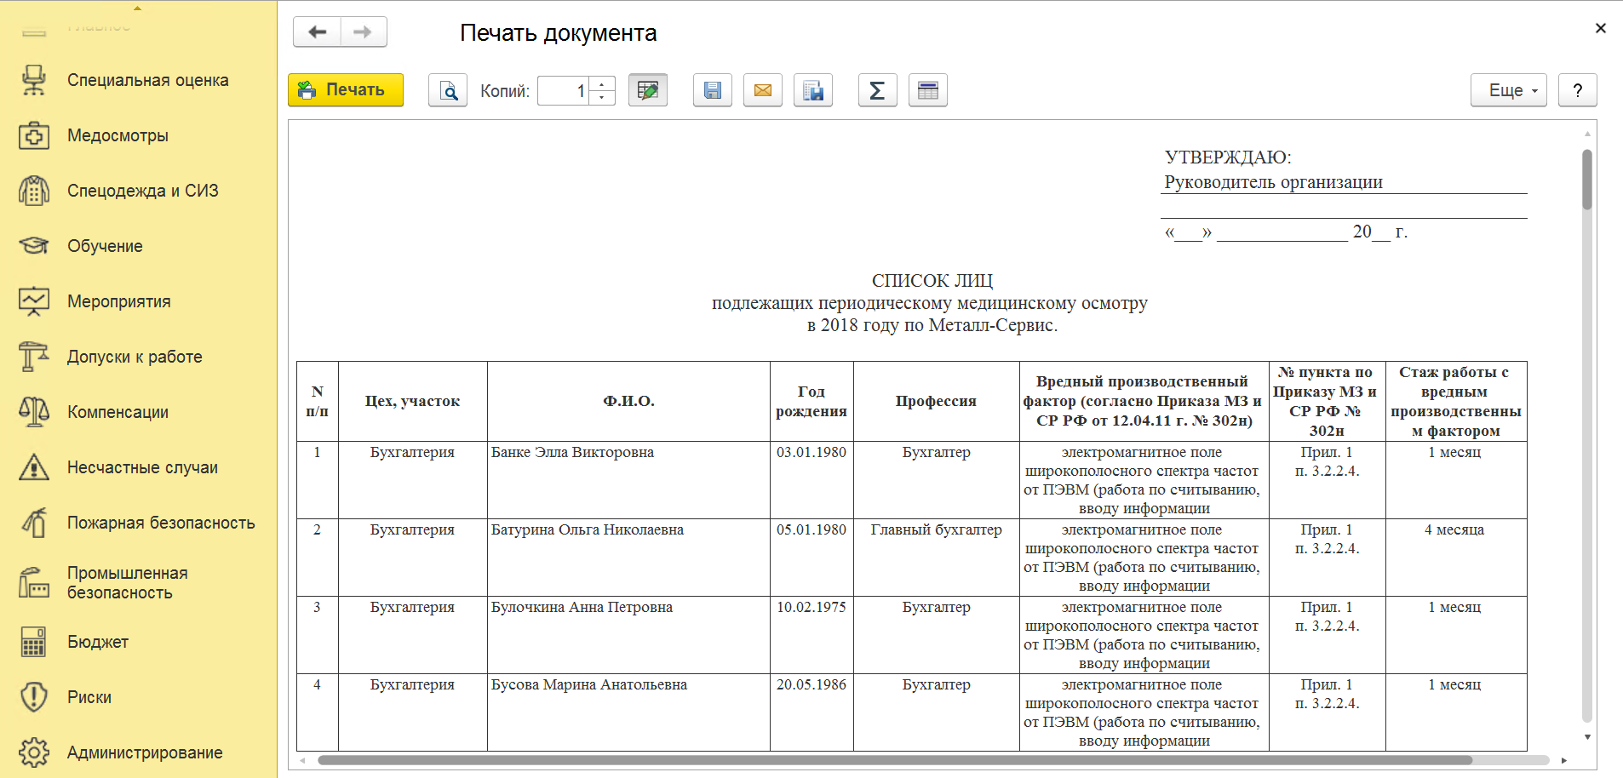This screenshot has width=1623, height=778.
Task: Open the Спецодежда и СИЗ menu item
Action: 143,191
